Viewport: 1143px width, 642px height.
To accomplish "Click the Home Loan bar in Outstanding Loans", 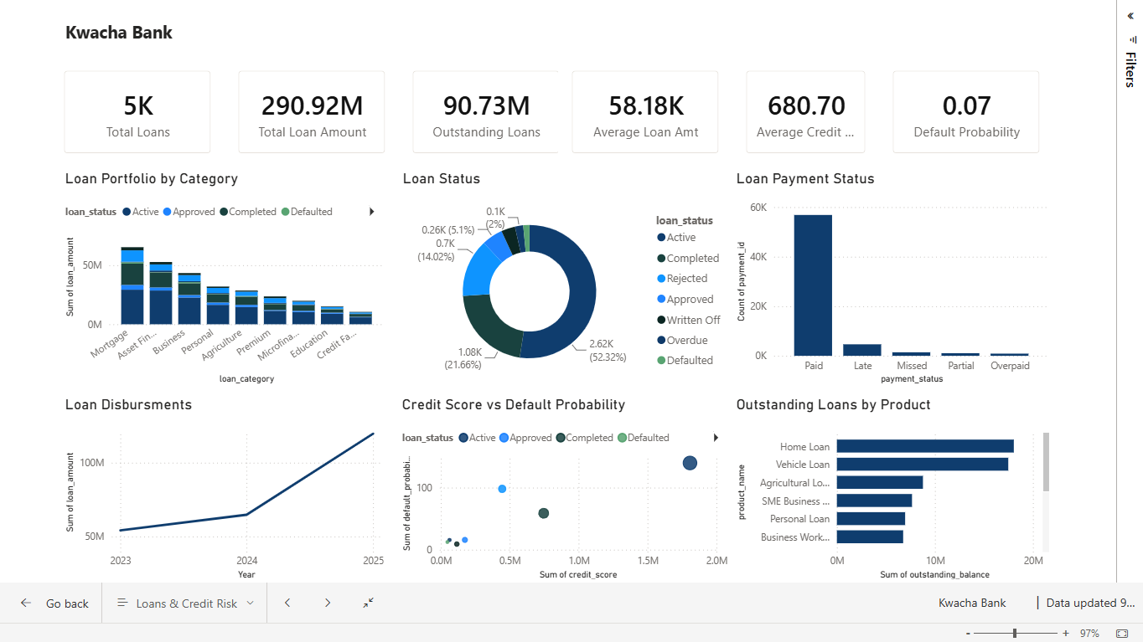I will click(925, 446).
